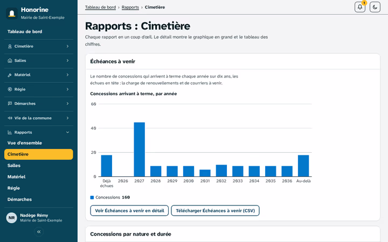Click the Matériel tool icon
This screenshot has width=388, height=242.
click(10, 75)
